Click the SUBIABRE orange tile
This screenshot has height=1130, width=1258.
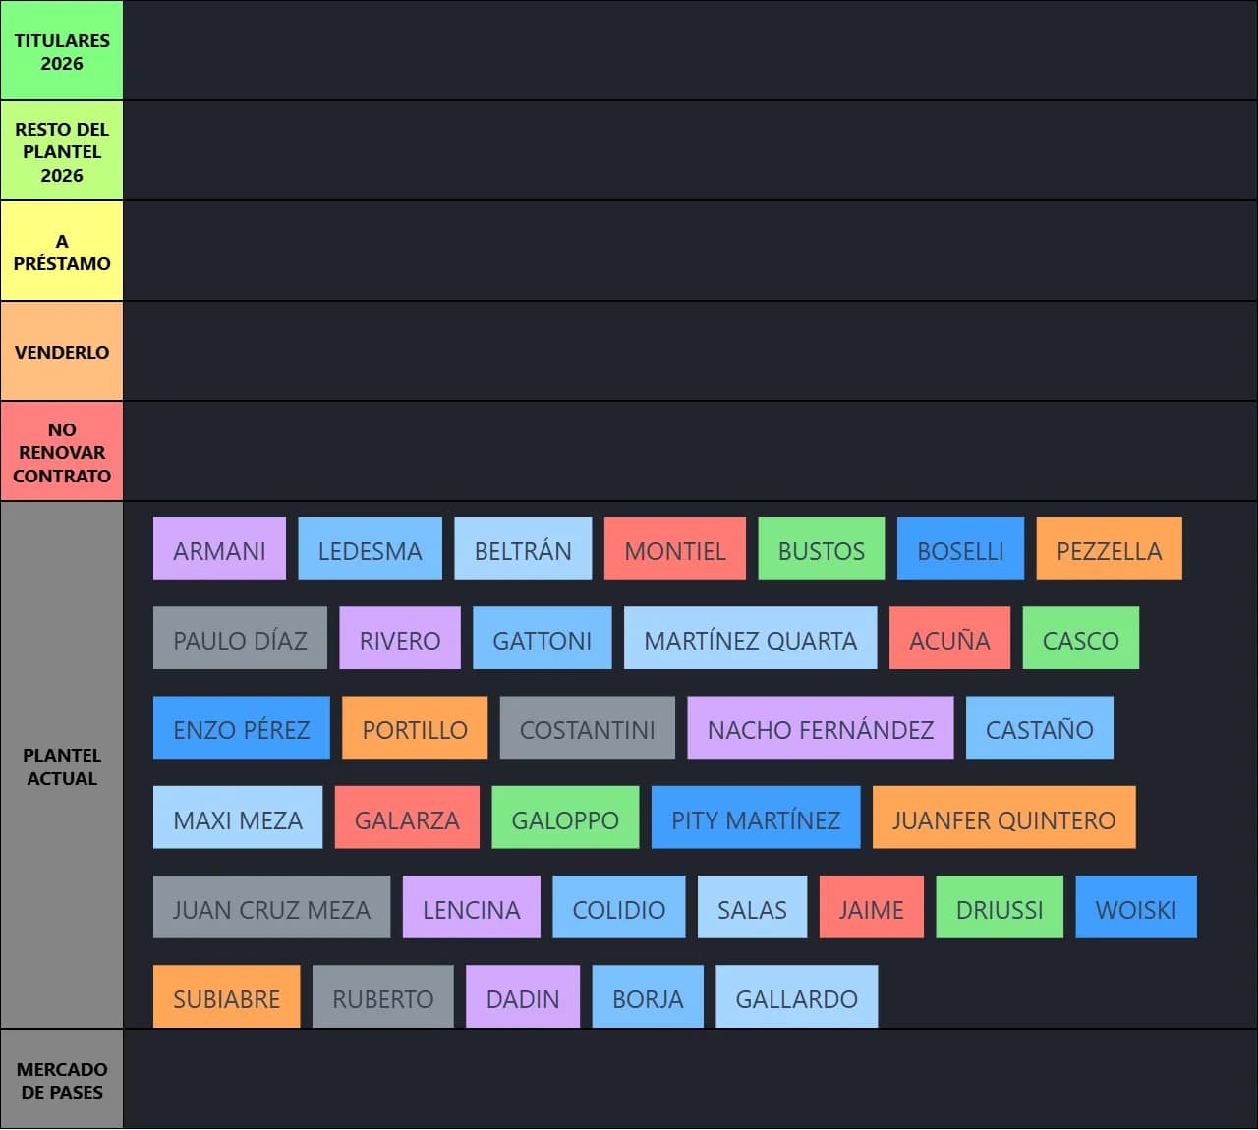pyautogui.click(x=226, y=997)
